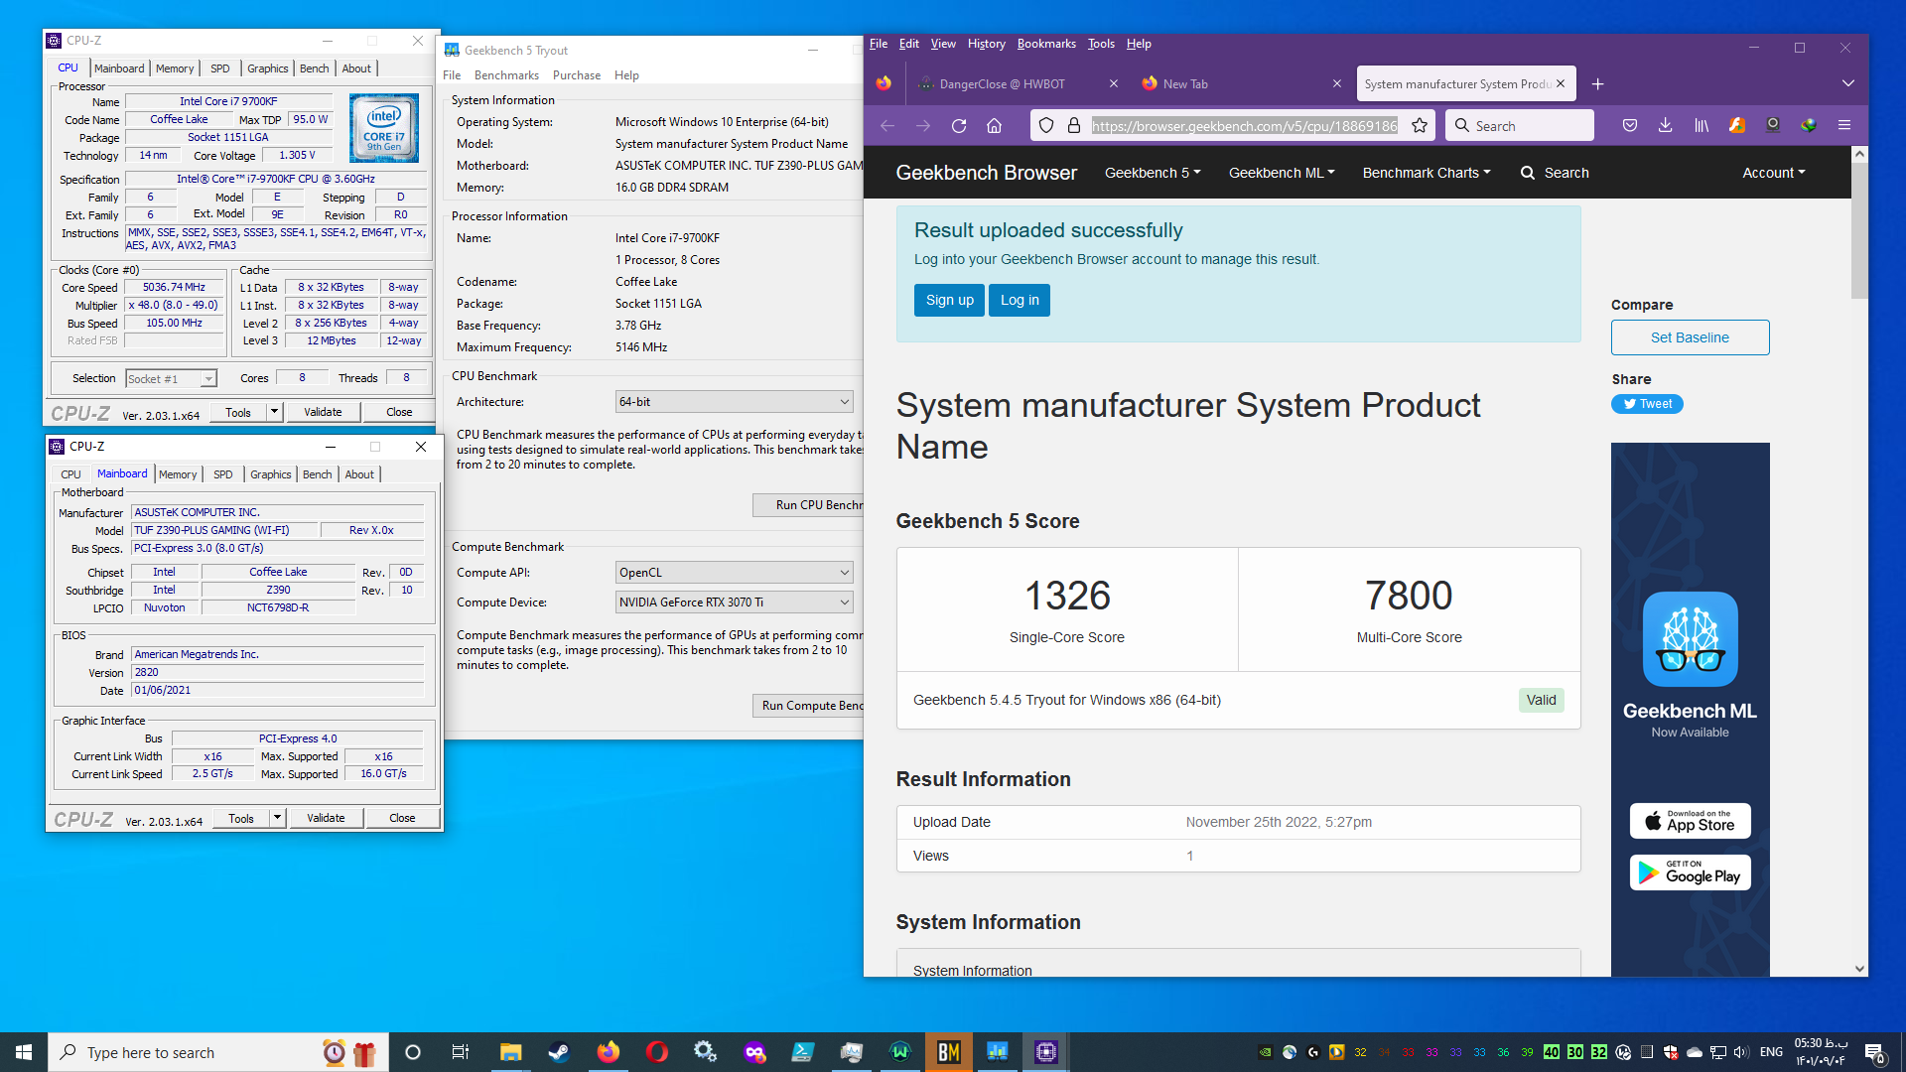Viewport: 1906px width, 1072px height.
Task: Click the Log in button
Action: 1020,300
